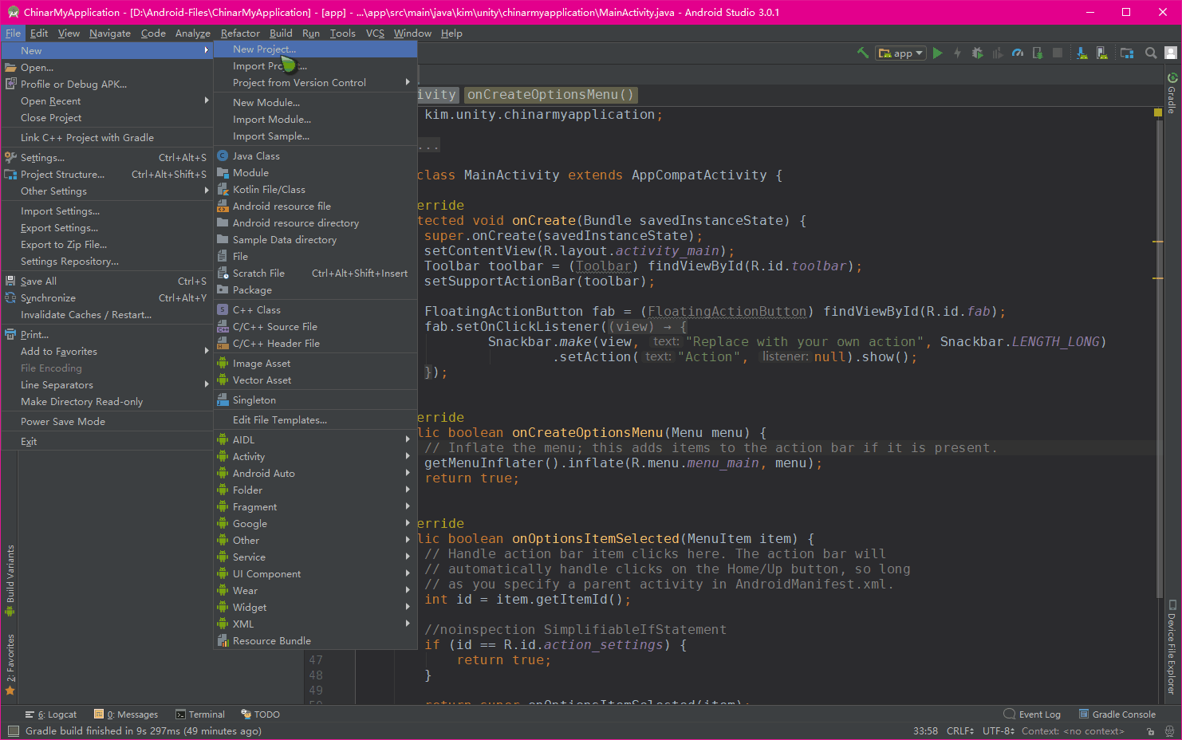1182x740 pixels.
Task: Toggle Make Directory Read-only entry
Action: tap(107, 401)
